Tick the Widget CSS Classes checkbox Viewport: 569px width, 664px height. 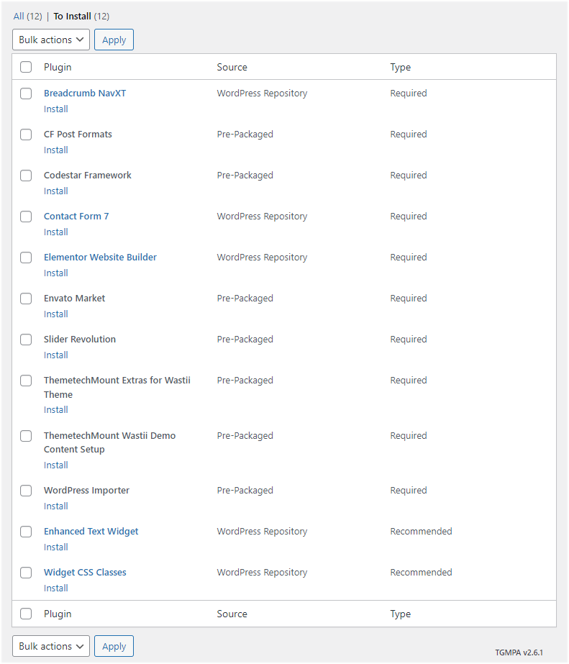pyautogui.click(x=26, y=573)
